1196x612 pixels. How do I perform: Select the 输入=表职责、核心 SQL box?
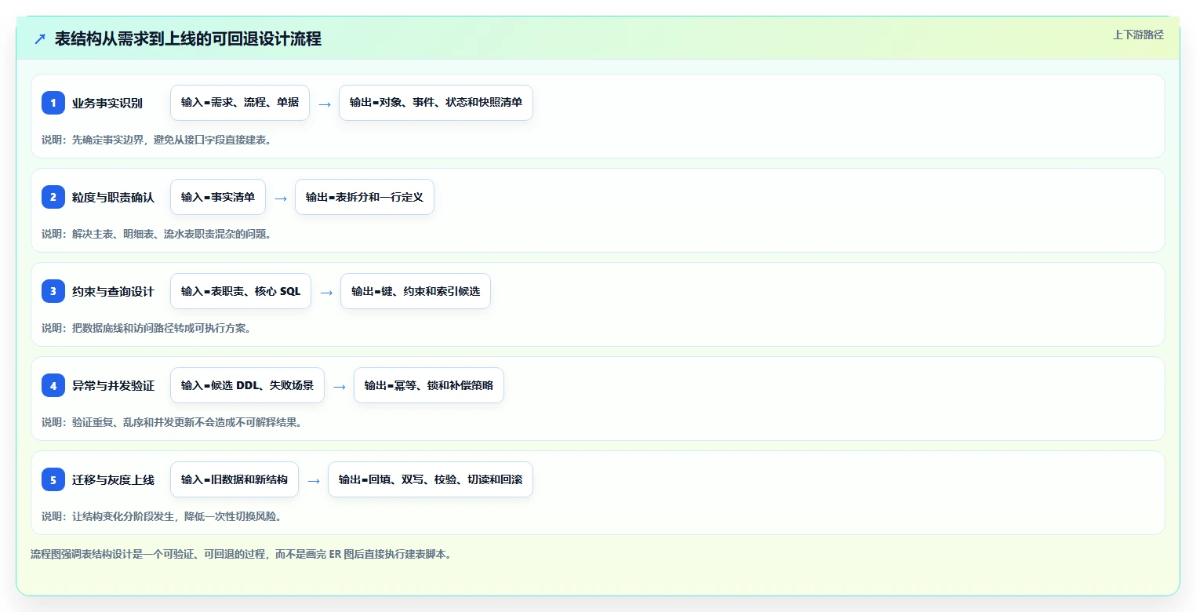click(x=241, y=291)
